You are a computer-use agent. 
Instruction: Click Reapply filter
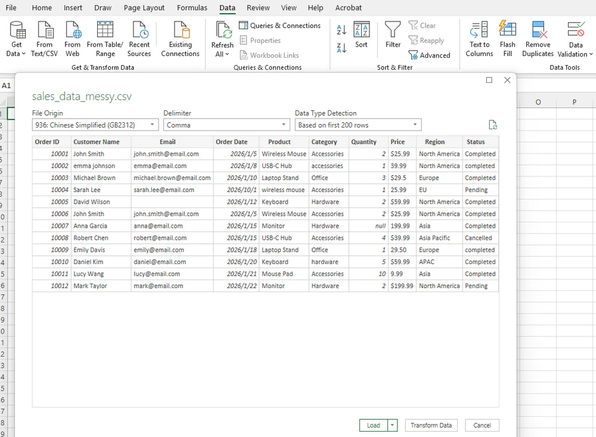(426, 41)
